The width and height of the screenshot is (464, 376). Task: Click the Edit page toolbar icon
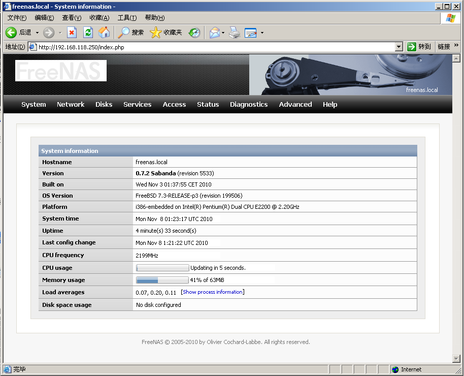click(x=251, y=33)
